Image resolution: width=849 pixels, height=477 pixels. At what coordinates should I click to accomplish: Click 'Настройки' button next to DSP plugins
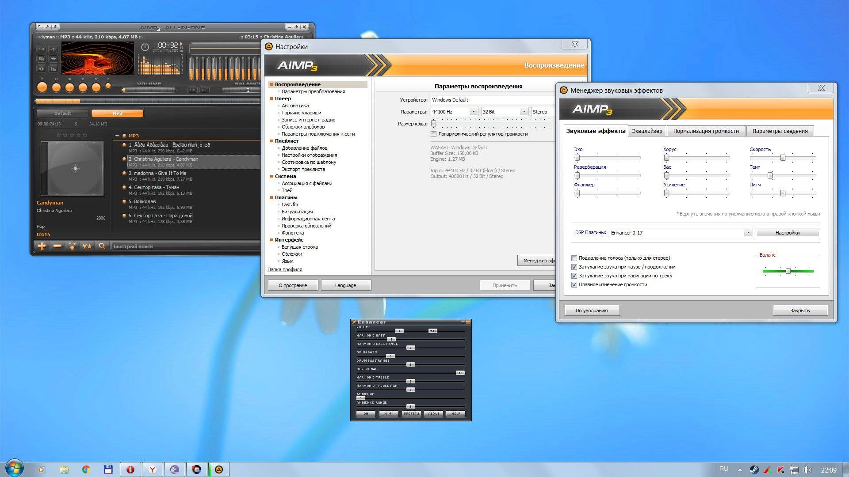788,233
